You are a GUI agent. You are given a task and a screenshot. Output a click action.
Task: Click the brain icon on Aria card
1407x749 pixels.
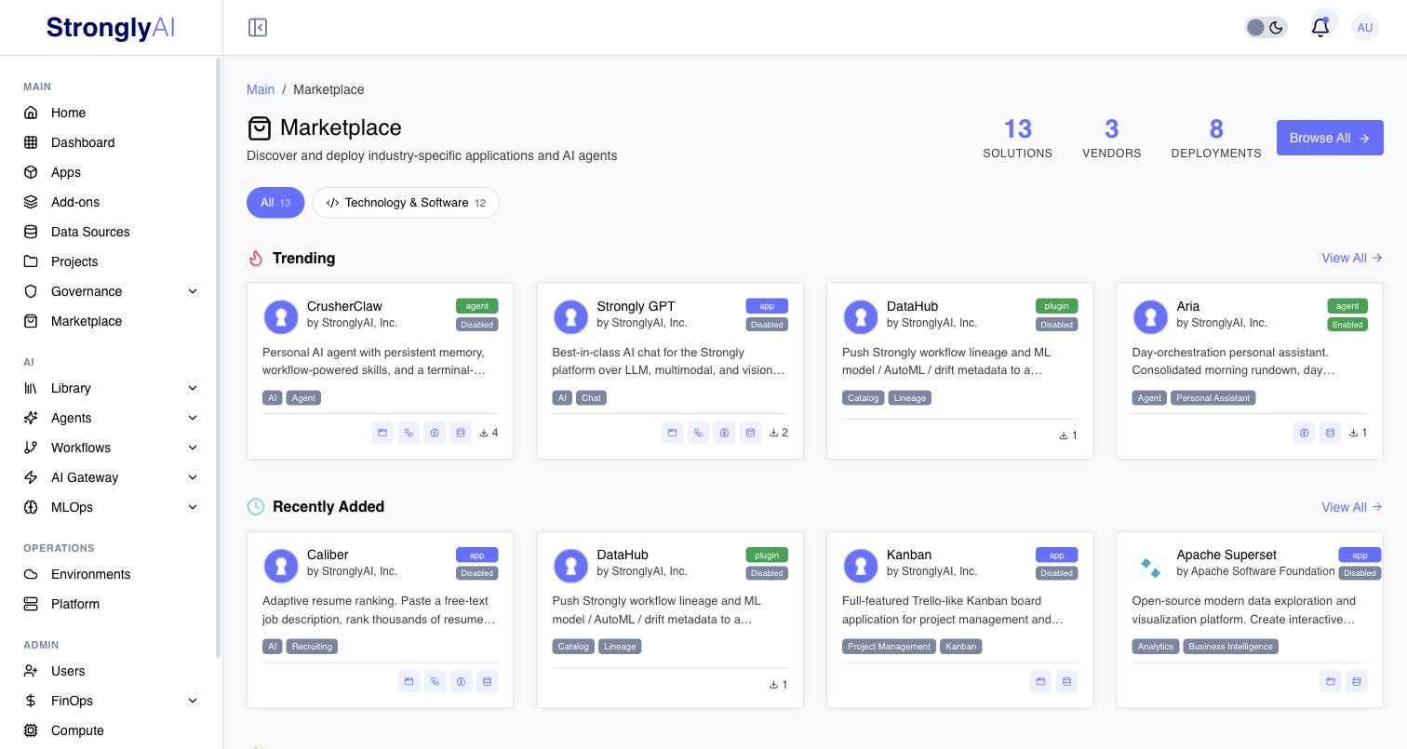click(x=1304, y=433)
